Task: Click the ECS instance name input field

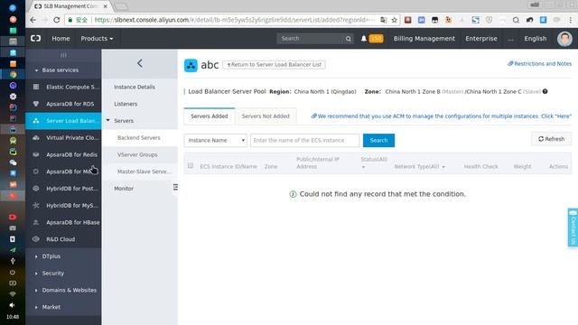Action: 305,141
